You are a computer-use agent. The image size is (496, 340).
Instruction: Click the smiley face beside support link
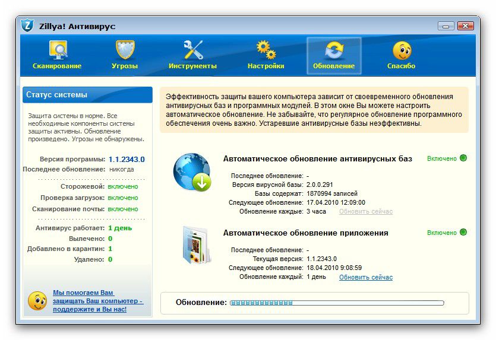pyautogui.click(x=37, y=300)
